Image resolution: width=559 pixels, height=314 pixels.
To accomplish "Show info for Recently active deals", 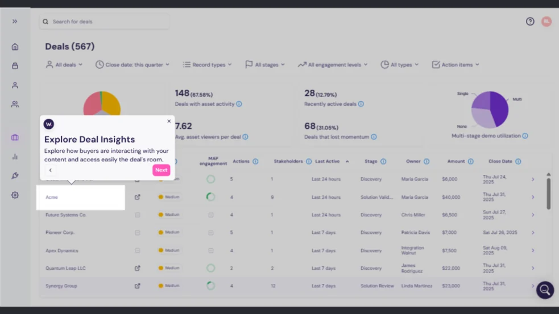I will pyautogui.click(x=361, y=104).
